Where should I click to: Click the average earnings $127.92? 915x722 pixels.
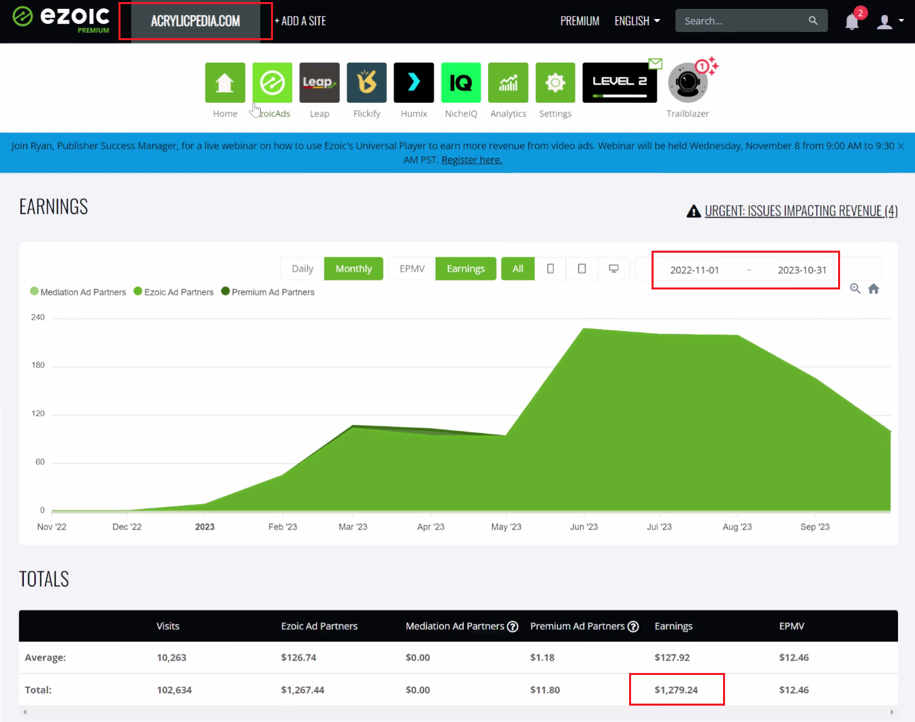pyautogui.click(x=672, y=657)
